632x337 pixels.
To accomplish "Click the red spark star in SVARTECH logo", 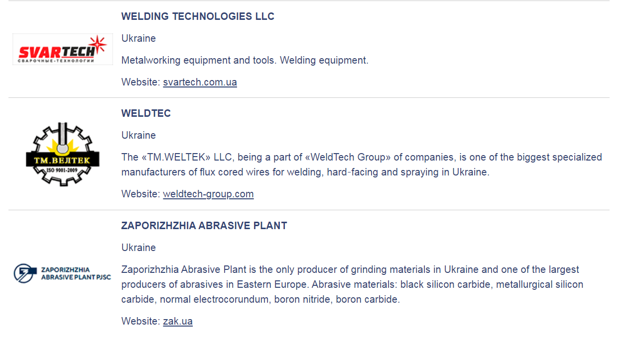I will click(98, 43).
